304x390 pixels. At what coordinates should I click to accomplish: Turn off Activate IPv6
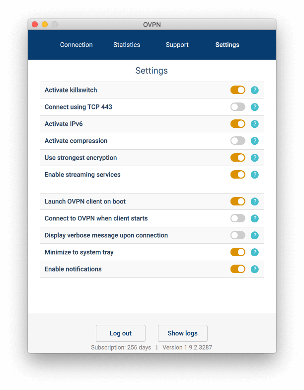point(237,124)
